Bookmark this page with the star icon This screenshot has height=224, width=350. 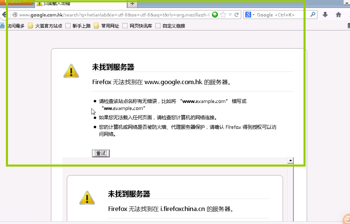point(223,15)
